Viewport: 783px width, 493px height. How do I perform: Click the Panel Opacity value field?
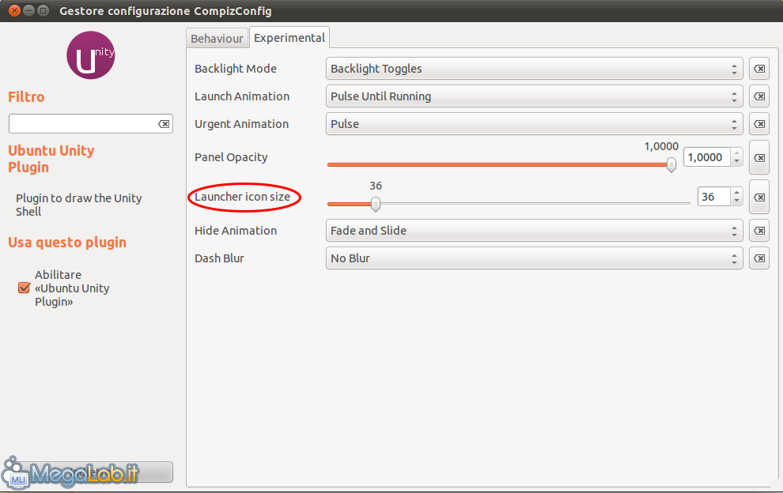point(707,157)
